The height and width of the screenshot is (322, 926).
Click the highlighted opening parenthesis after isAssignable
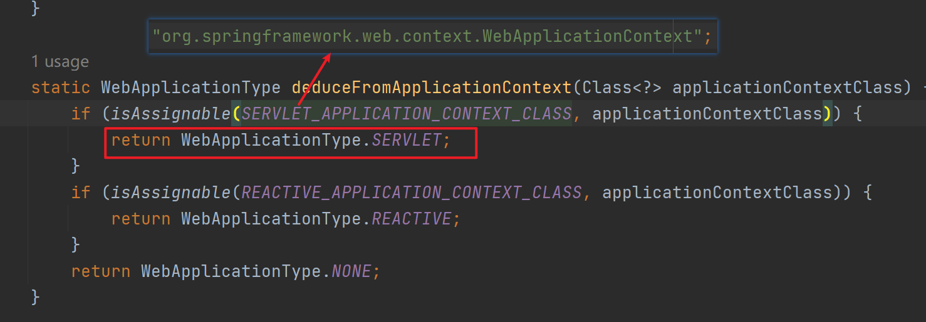point(236,114)
